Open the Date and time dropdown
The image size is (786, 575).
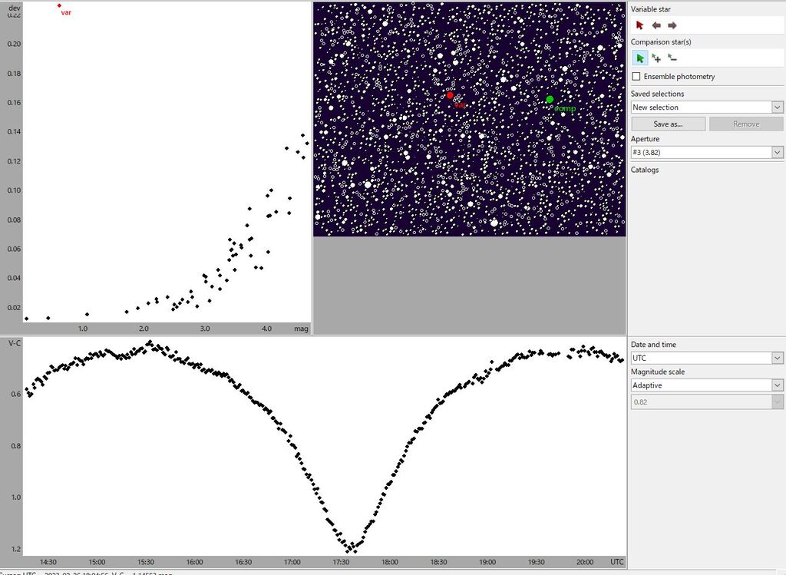point(707,358)
